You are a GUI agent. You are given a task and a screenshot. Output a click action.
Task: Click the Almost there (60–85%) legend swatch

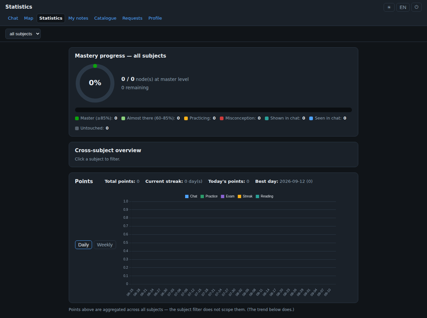coord(123,119)
